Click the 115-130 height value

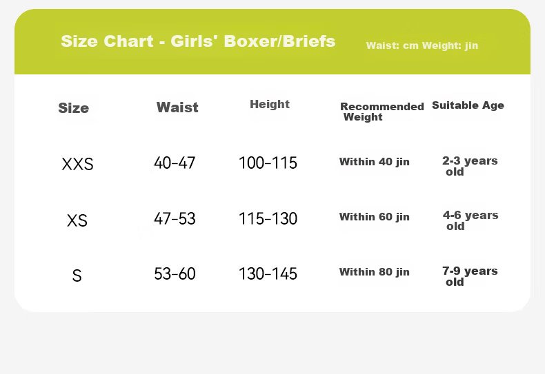tap(268, 218)
